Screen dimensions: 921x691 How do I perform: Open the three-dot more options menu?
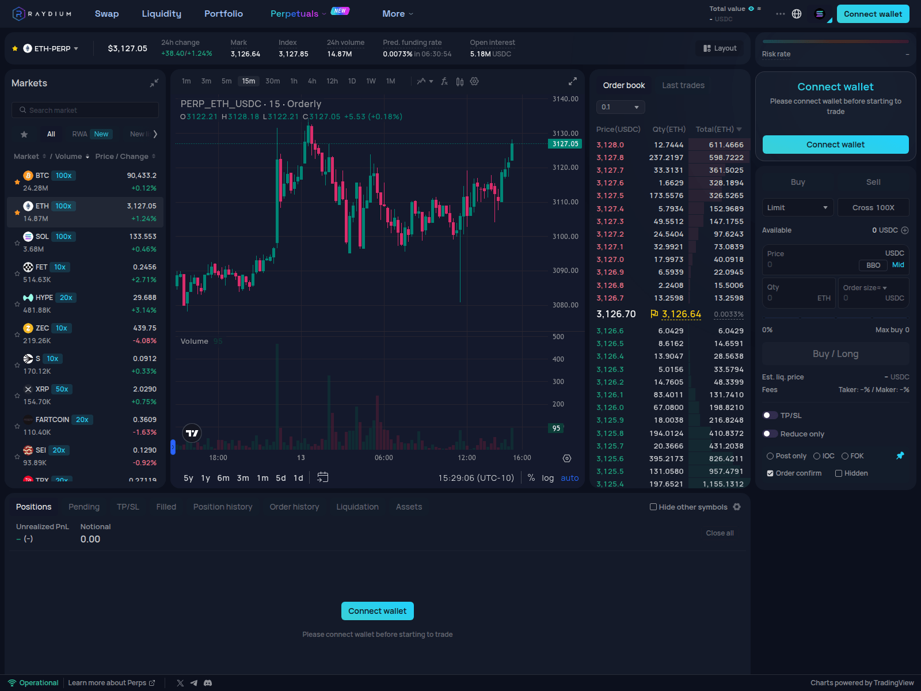coord(780,14)
